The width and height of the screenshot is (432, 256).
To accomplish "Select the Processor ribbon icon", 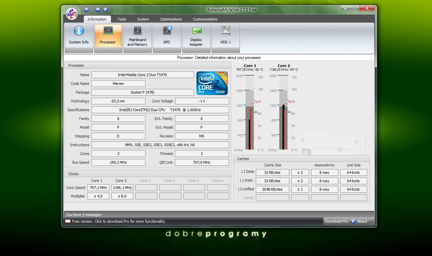I will 108,38.
